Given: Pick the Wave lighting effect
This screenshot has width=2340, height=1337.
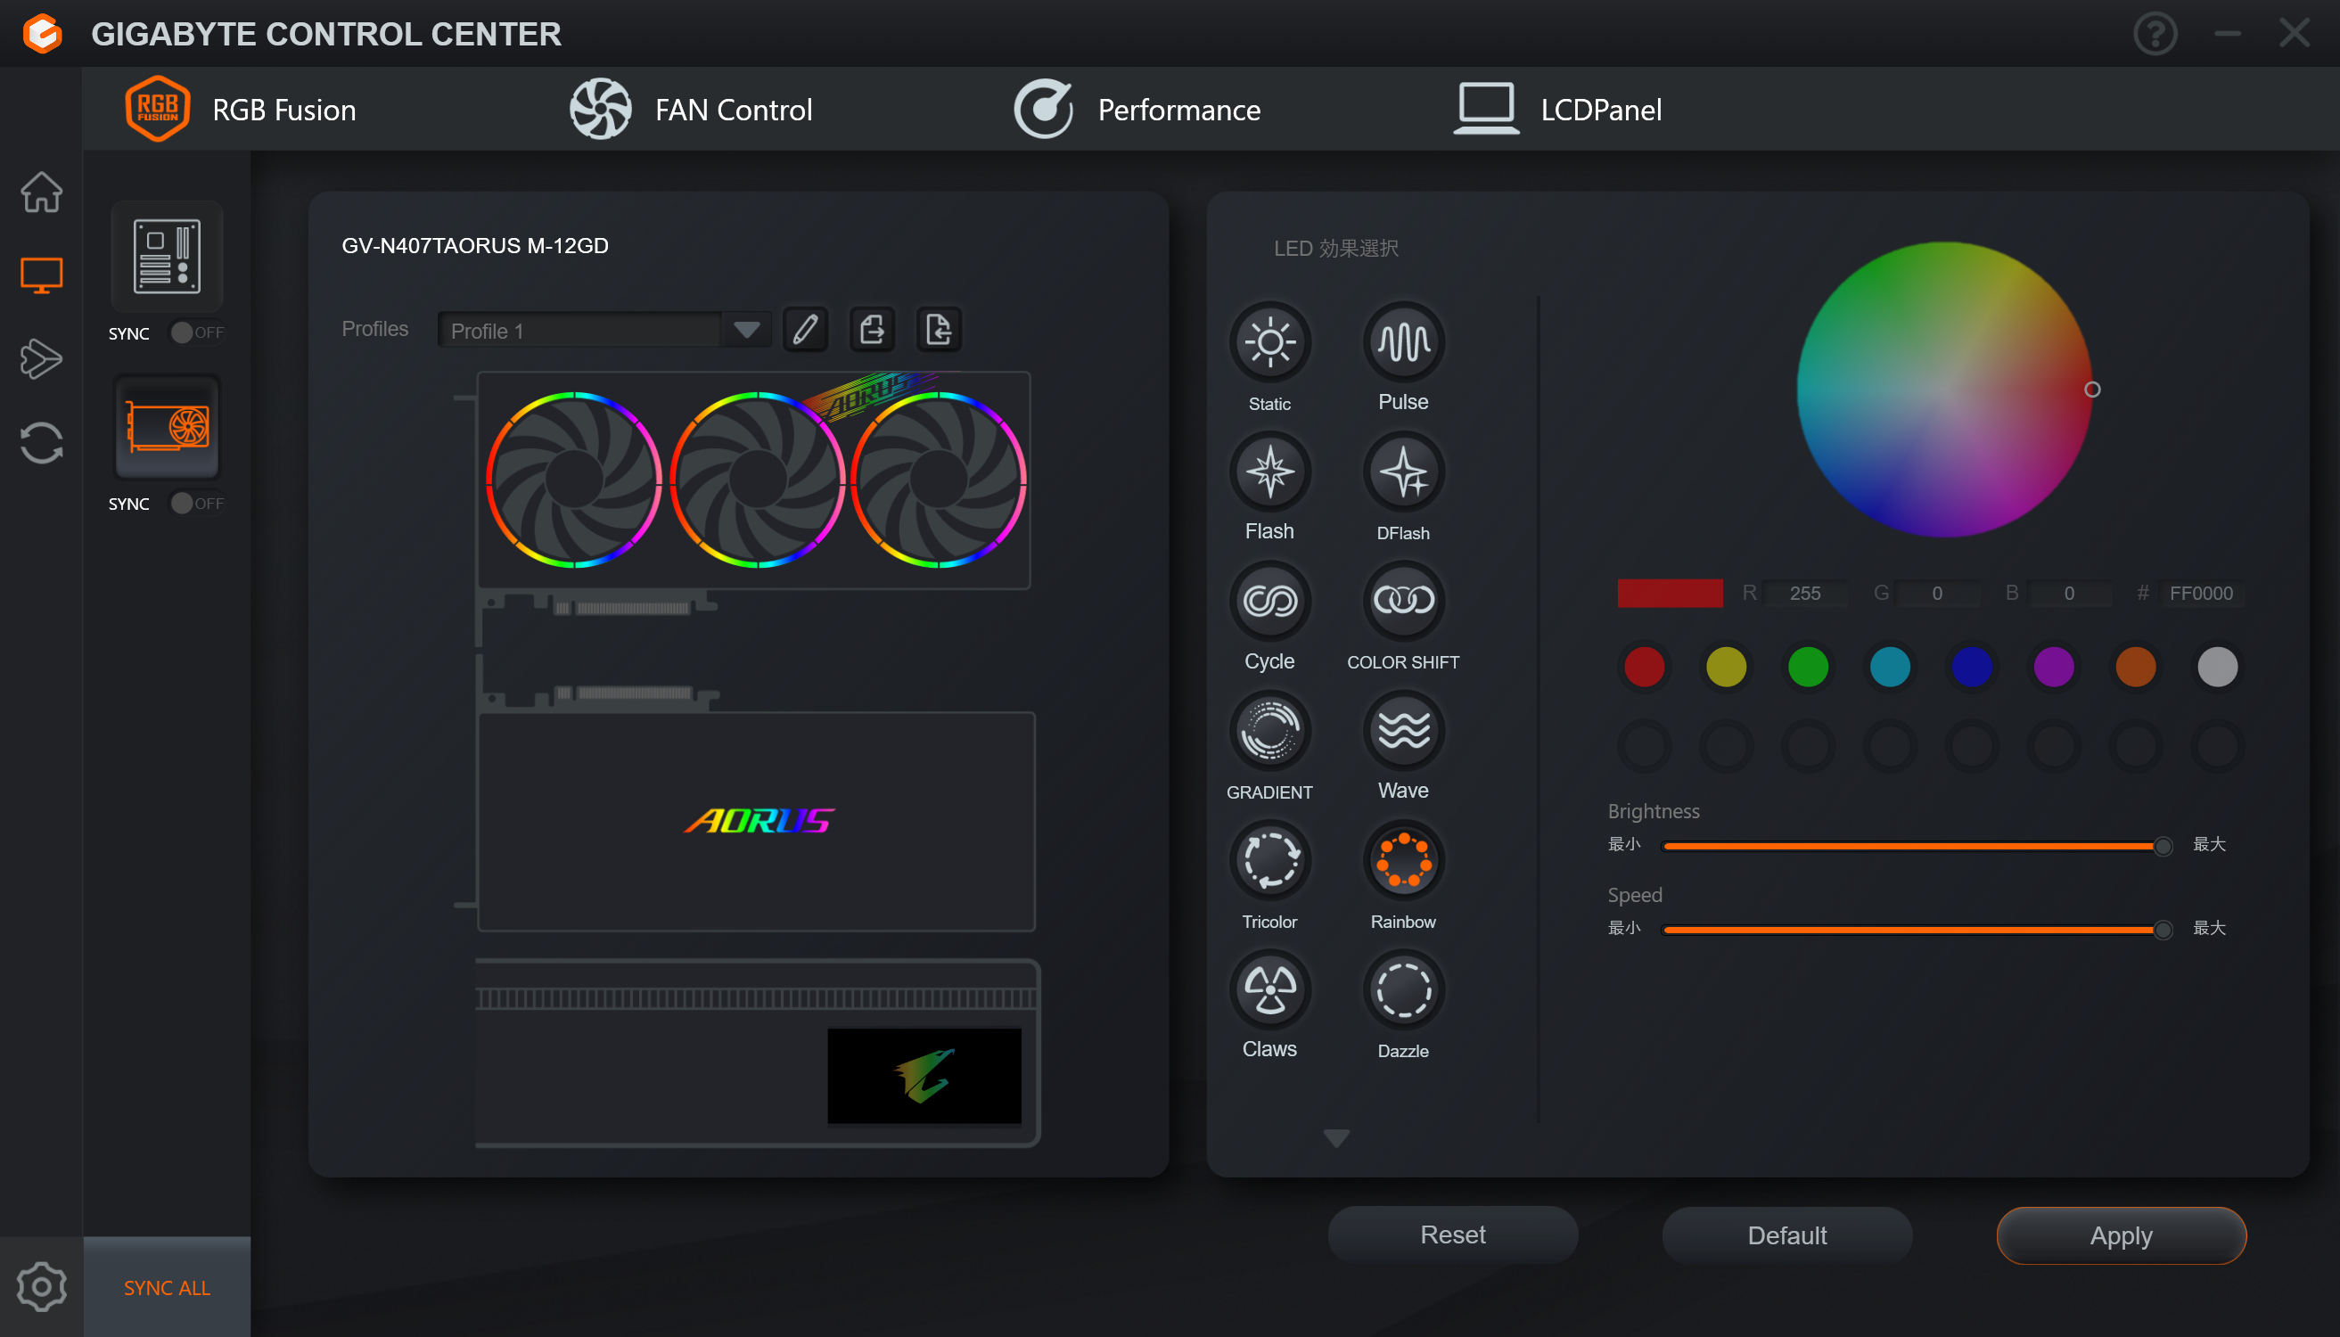Looking at the screenshot, I should (x=1402, y=731).
